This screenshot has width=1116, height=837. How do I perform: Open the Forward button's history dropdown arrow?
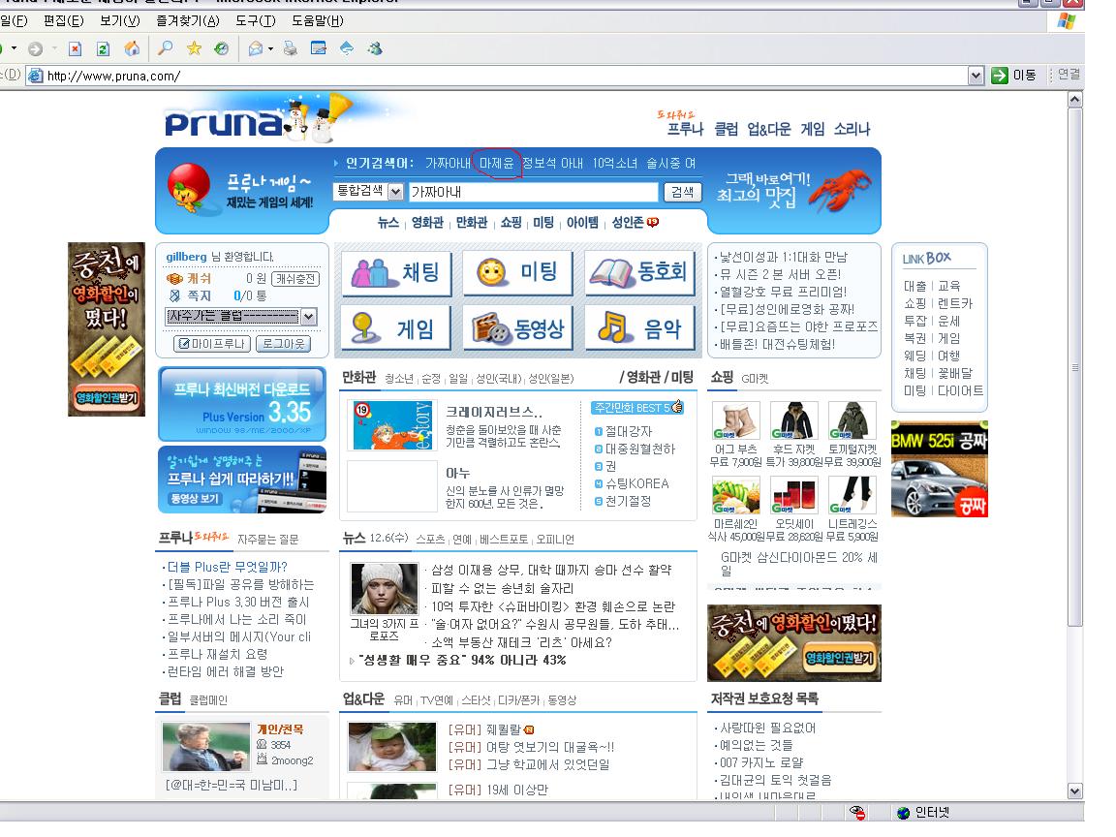54,49
